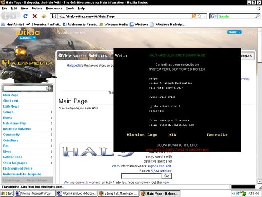Click the Google search box
The height and width of the screenshot is (197, 262).
tap(236, 16)
